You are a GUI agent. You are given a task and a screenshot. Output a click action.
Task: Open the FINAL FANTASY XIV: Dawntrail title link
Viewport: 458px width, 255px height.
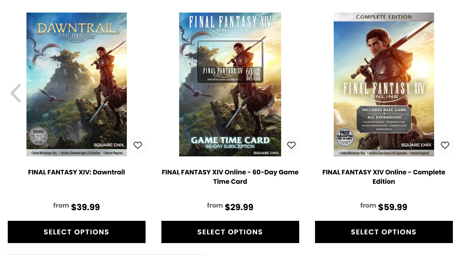[x=76, y=172]
